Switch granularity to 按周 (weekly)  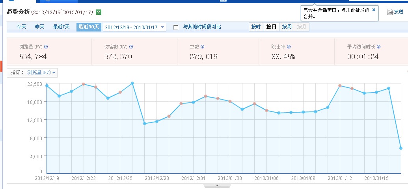coord(286,27)
